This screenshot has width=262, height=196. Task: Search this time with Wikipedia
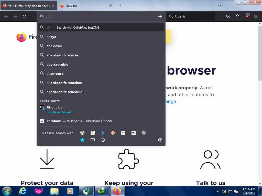pyautogui.click(x=134, y=133)
